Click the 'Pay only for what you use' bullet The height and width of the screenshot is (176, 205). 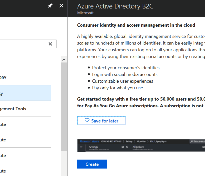click(x=117, y=88)
